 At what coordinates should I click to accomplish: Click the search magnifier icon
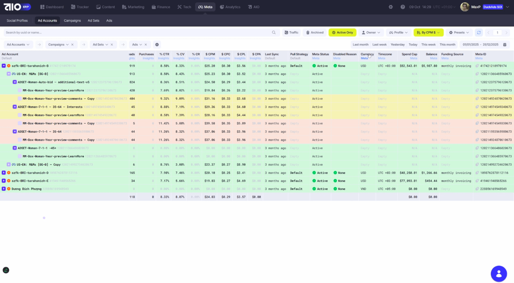pyautogui.click(x=274, y=32)
